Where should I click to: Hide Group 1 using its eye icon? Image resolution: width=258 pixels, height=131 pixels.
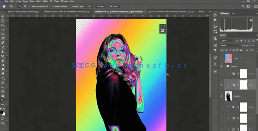(221, 66)
